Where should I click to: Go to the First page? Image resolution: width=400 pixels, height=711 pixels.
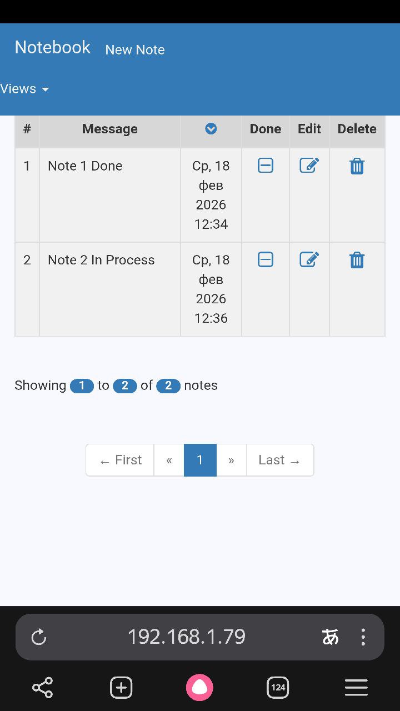120,460
